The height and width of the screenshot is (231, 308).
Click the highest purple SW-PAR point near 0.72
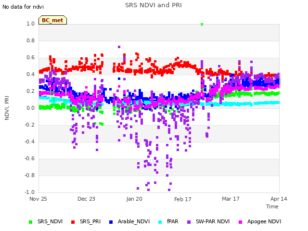119,47
